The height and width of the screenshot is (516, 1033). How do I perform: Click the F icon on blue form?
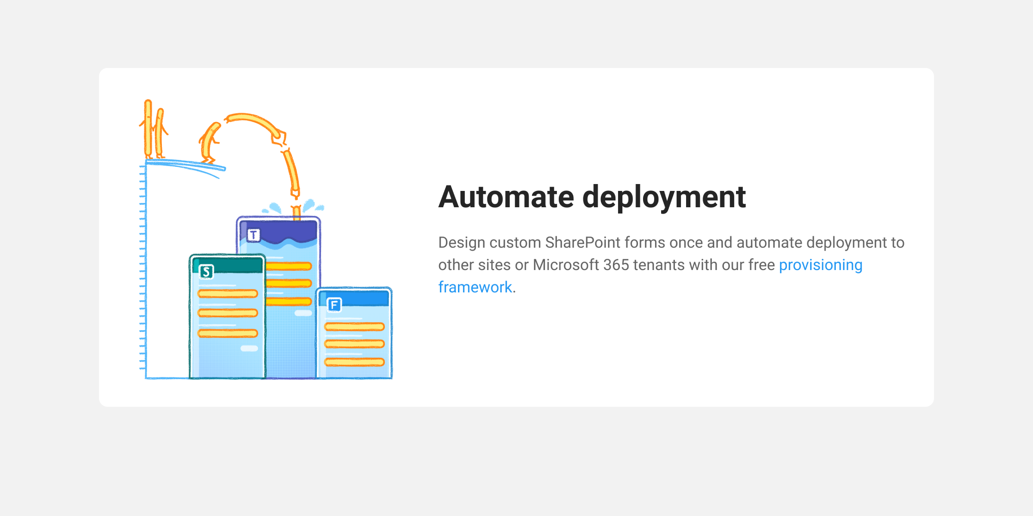pyautogui.click(x=334, y=305)
